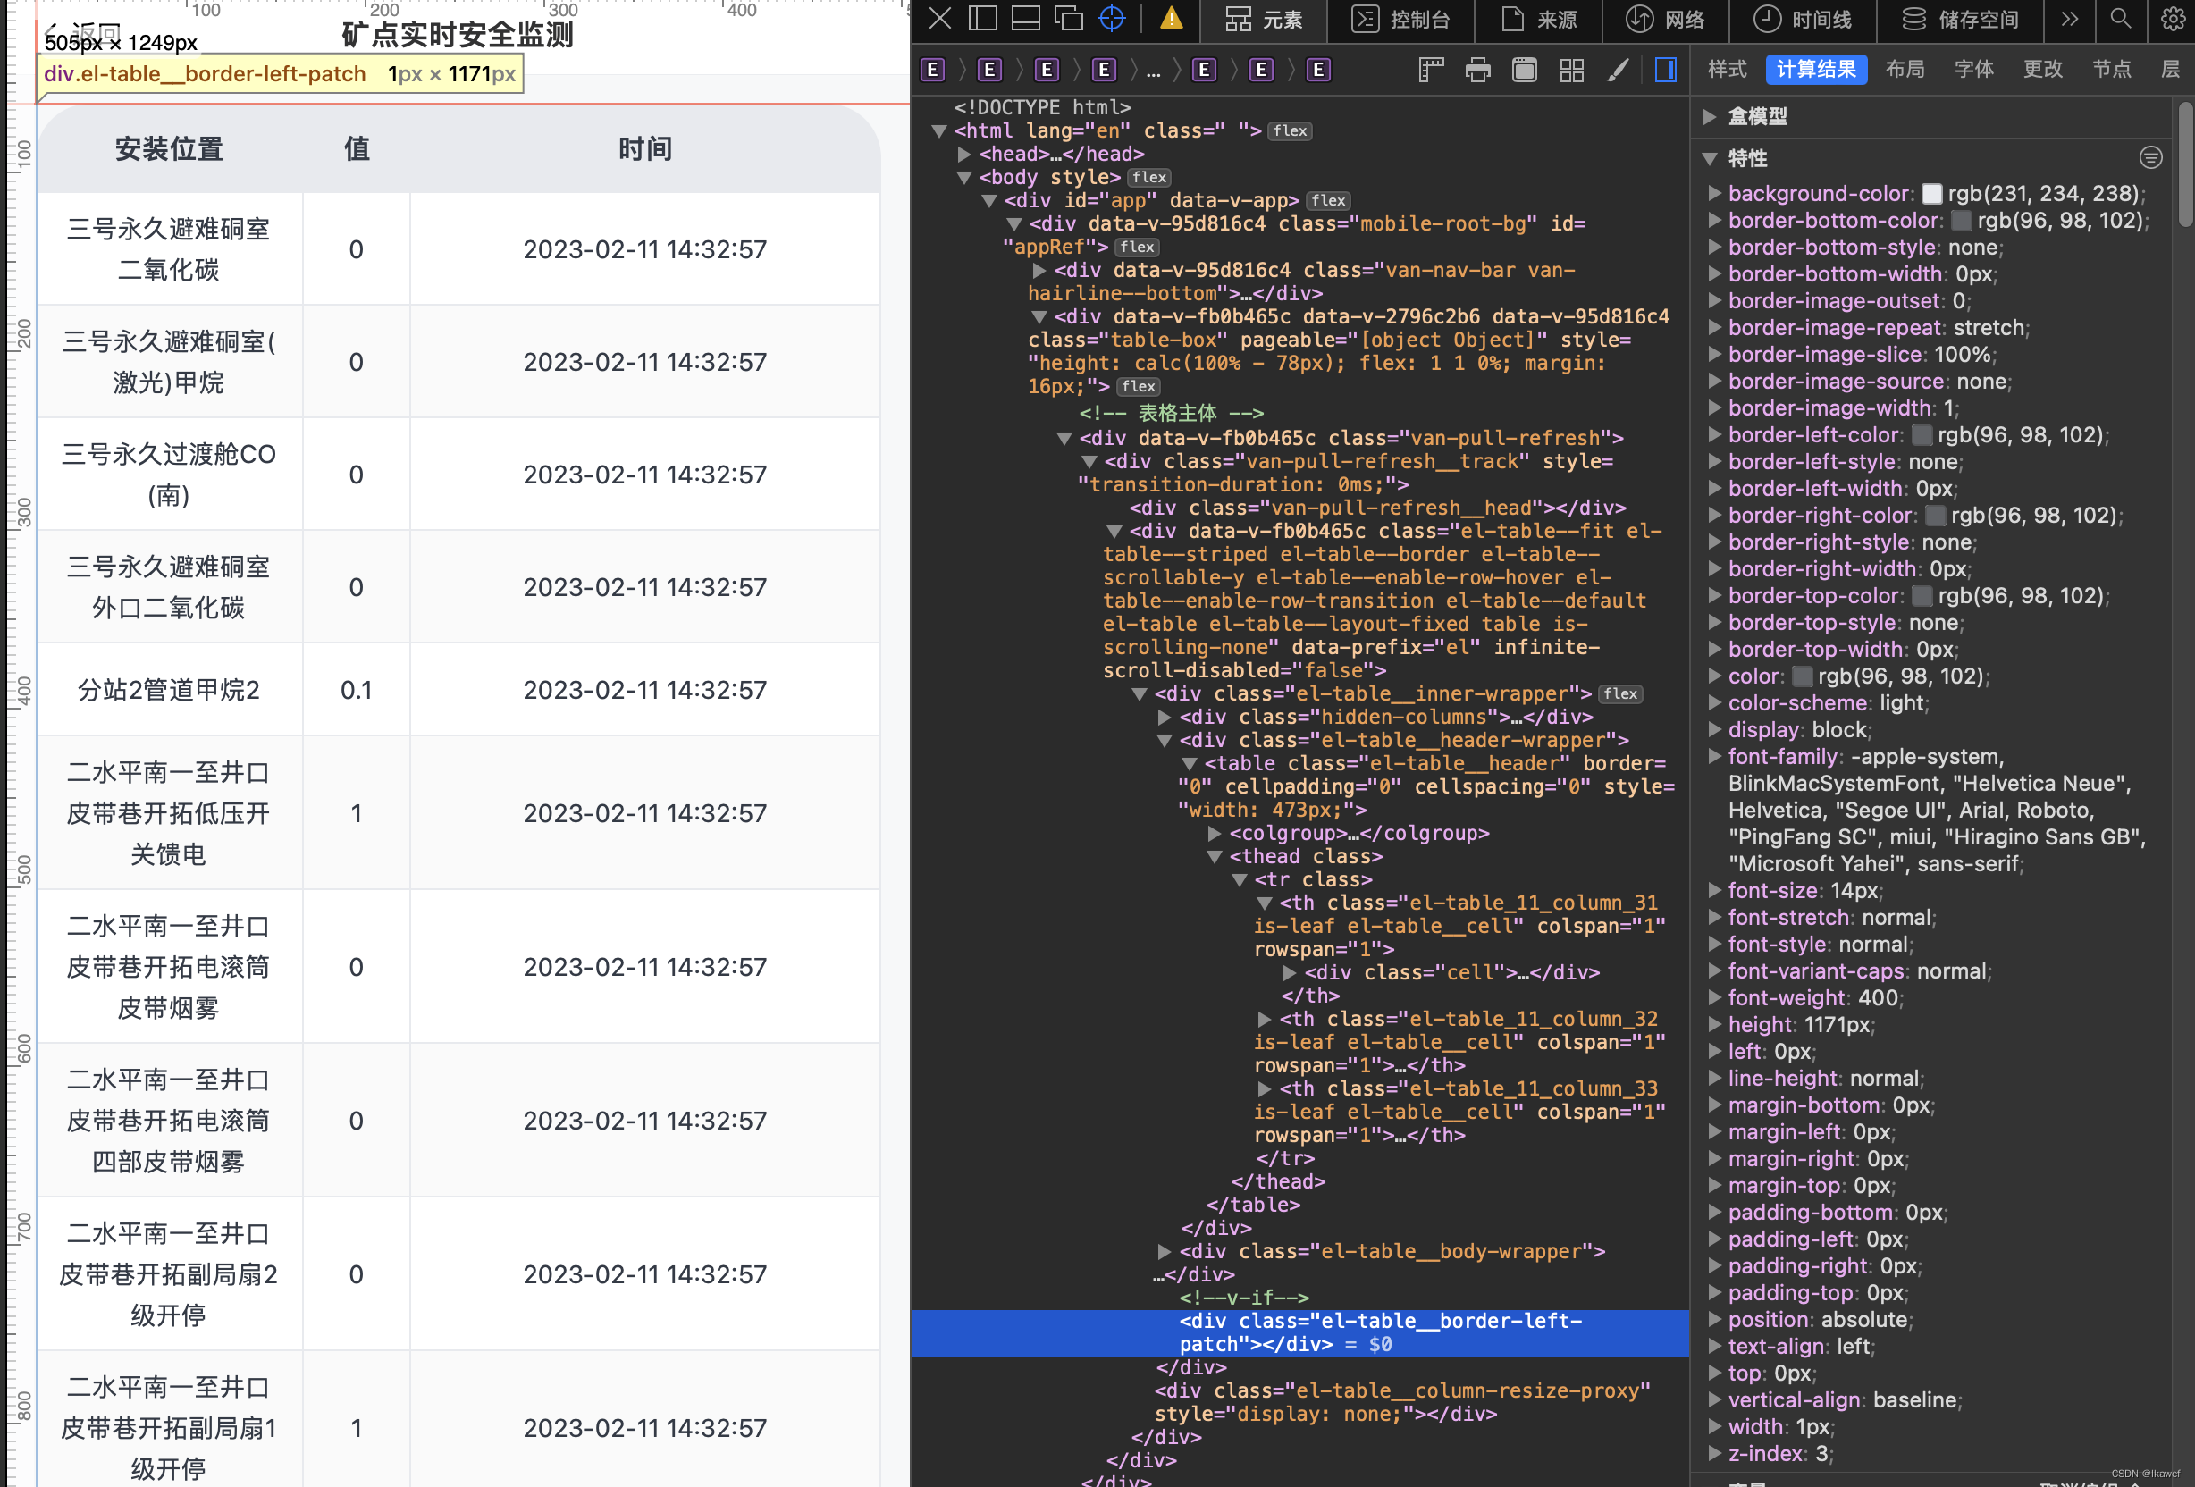Show more tabs with double chevron
Image resolution: width=2195 pixels, height=1487 pixels.
pos(2069,19)
